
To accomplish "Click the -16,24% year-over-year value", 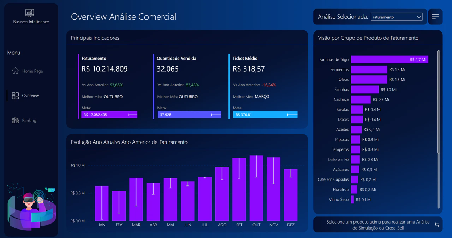I will (x=269, y=85).
